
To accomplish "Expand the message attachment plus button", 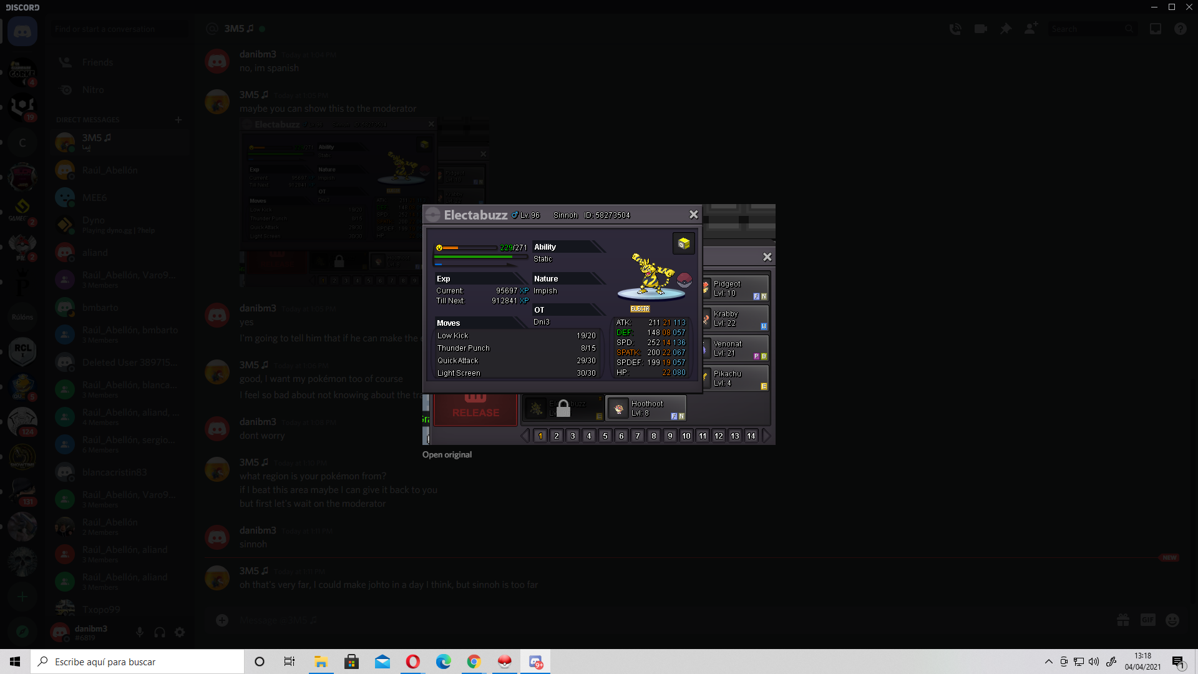I will pos(222,620).
